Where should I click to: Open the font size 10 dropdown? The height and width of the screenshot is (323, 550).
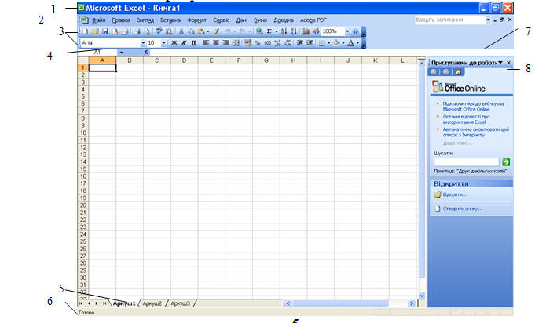163,42
